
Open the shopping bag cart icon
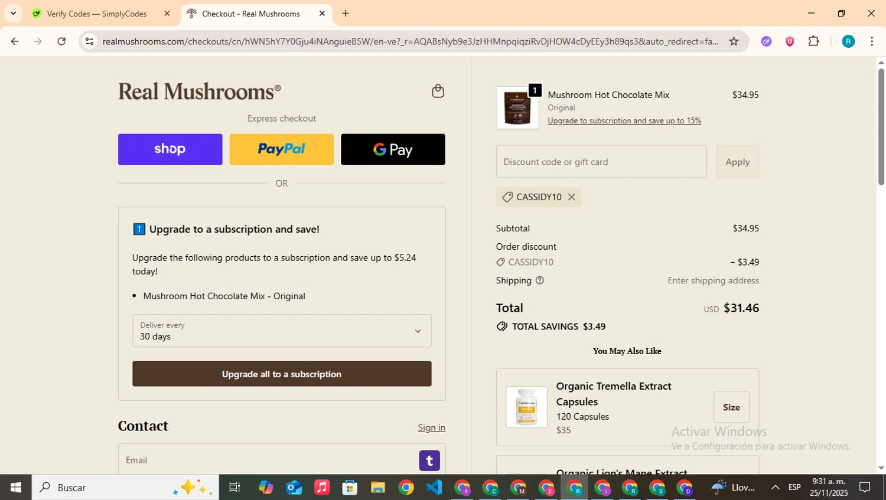[438, 91]
